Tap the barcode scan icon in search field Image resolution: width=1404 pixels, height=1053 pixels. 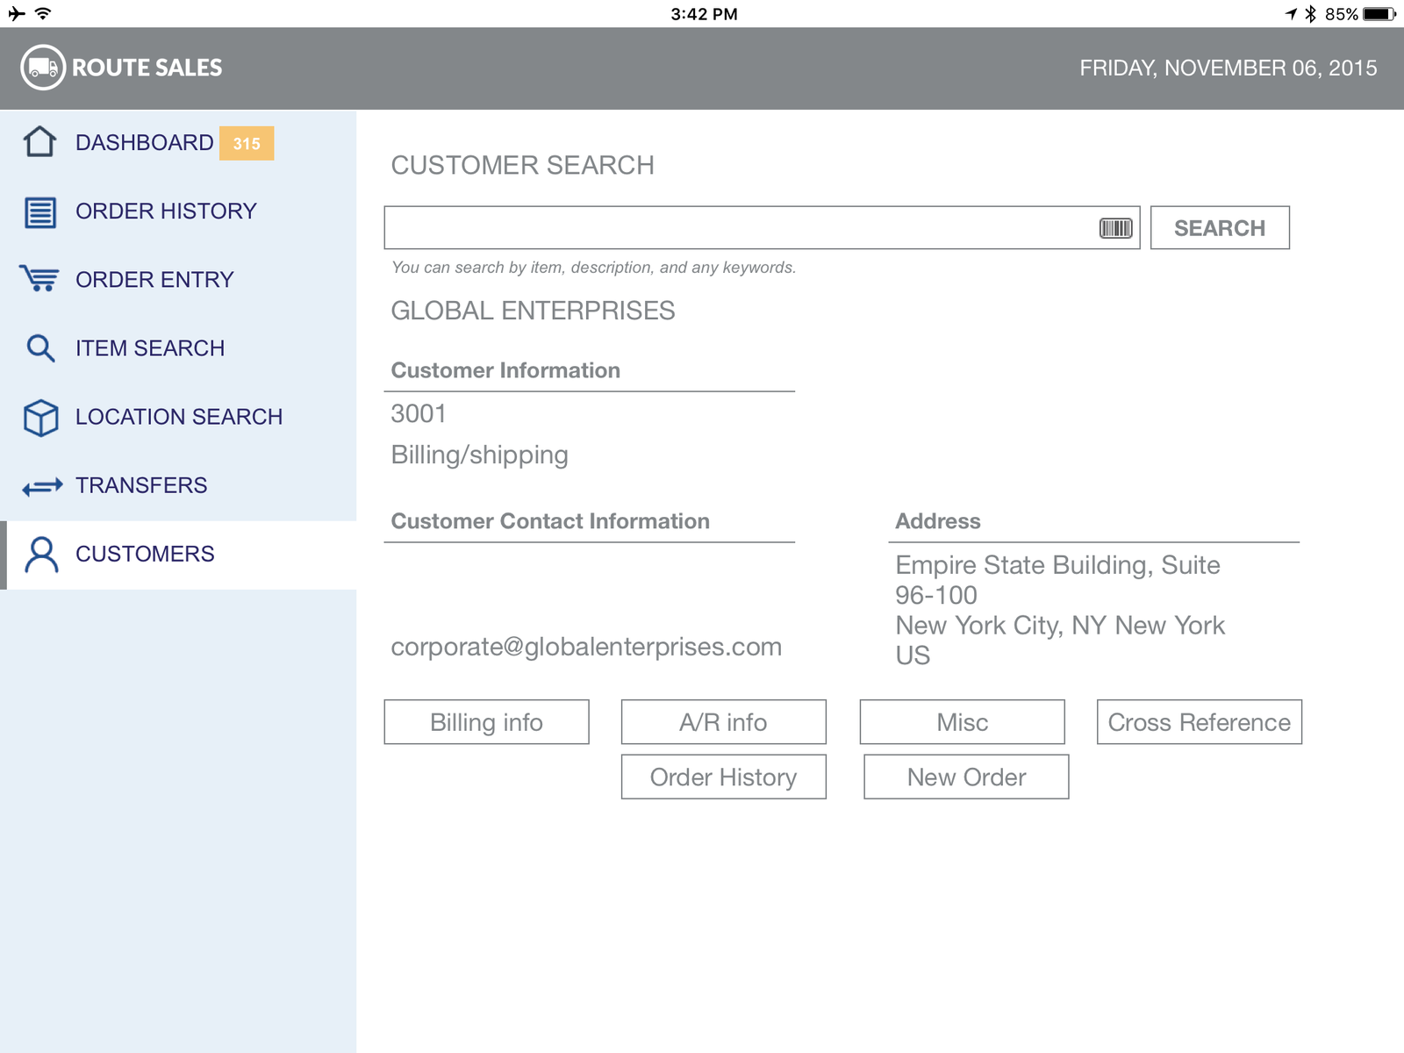click(x=1116, y=228)
